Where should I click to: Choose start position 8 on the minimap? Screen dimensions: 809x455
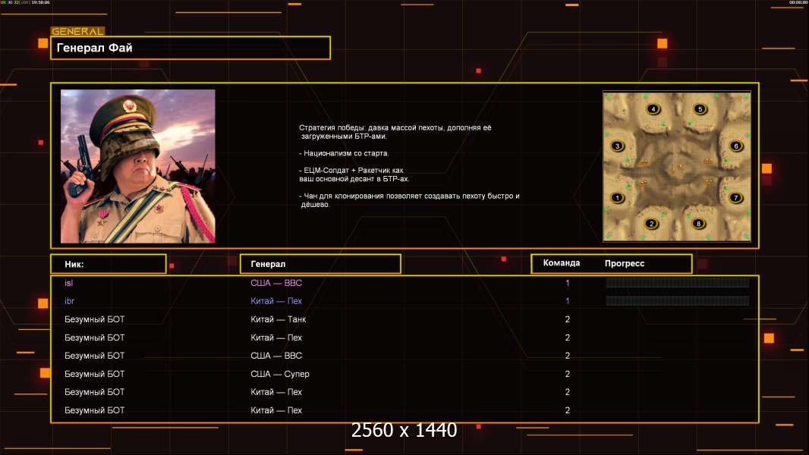click(x=698, y=224)
